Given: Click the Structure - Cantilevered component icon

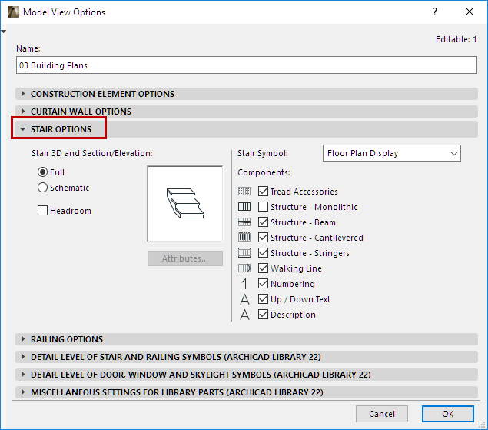Looking at the screenshot, I should pos(244,238).
